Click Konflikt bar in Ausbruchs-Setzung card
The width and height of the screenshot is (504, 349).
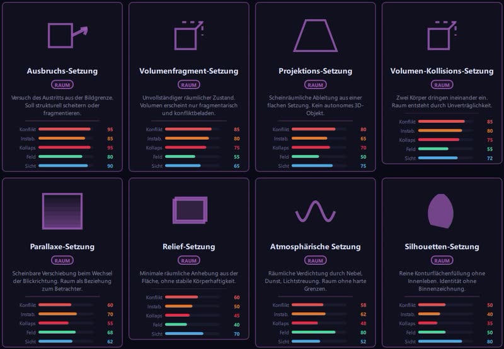(x=66, y=129)
